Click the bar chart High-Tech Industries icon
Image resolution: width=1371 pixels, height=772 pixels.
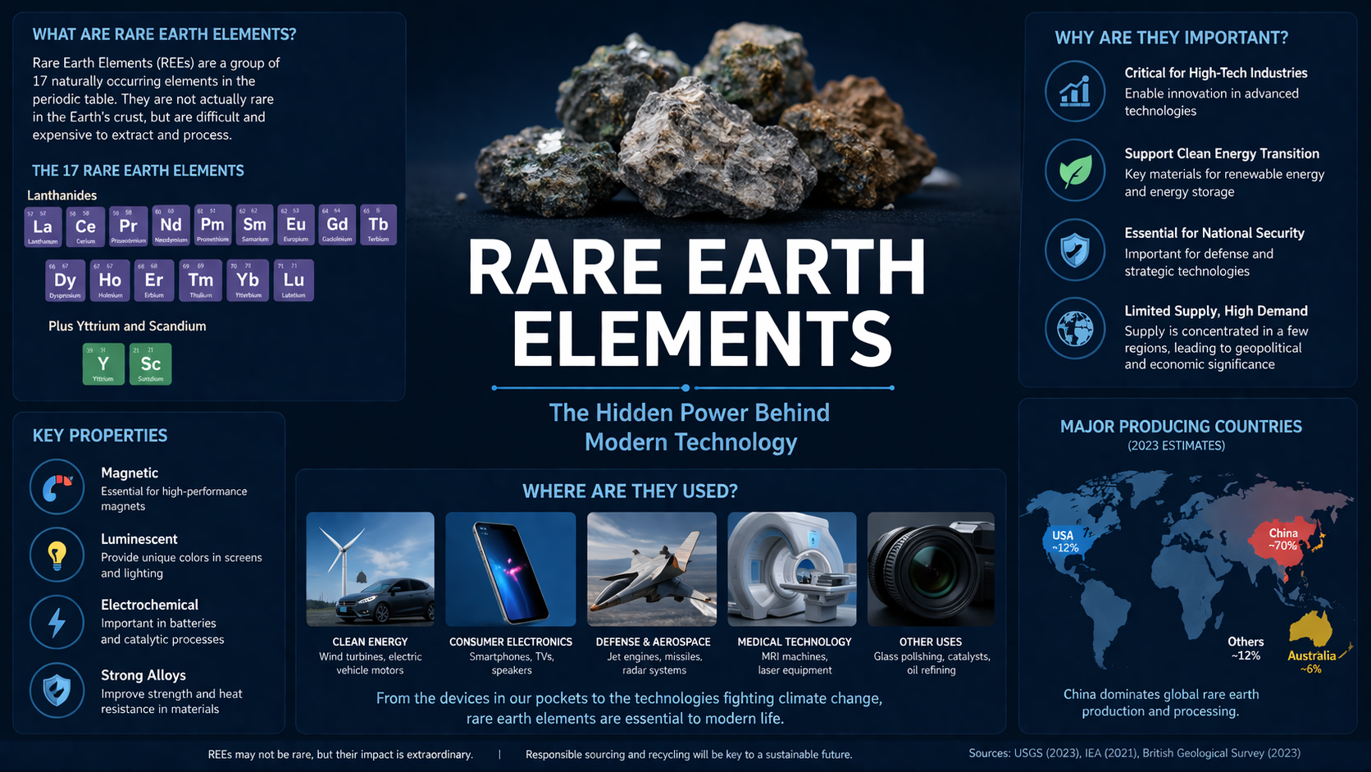[x=1075, y=91]
